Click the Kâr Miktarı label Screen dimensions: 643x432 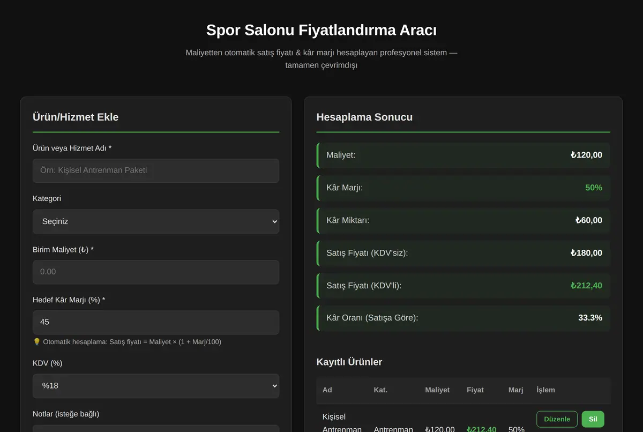click(348, 220)
